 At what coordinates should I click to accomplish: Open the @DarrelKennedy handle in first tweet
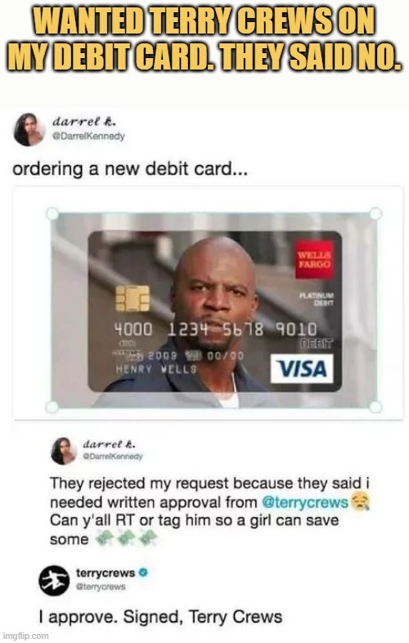[88, 136]
